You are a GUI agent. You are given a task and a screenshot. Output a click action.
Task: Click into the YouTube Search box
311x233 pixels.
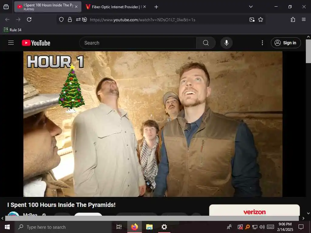coord(138,43)
